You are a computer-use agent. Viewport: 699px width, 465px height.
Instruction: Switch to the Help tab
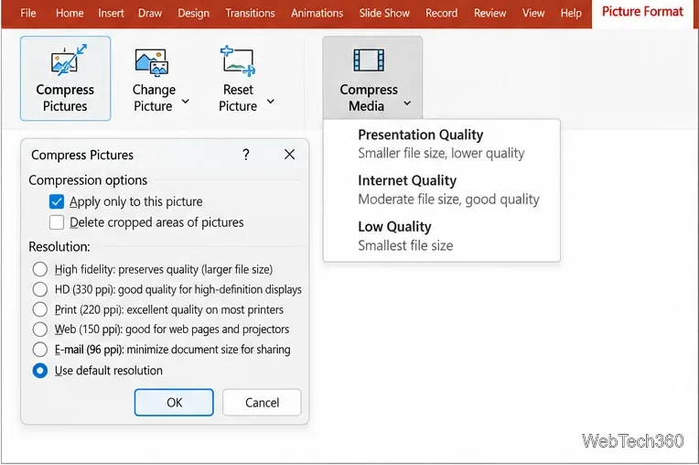pos(571,13)
